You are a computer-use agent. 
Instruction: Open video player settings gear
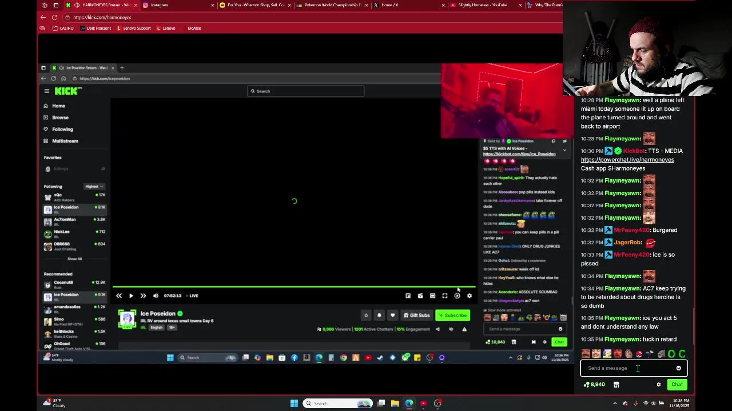[x=470, y=296]
